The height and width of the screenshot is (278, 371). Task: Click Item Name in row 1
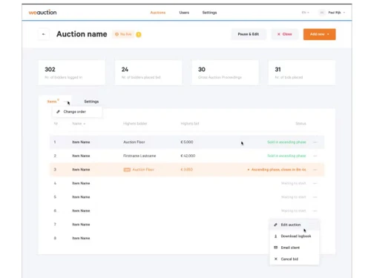point(81,142)
